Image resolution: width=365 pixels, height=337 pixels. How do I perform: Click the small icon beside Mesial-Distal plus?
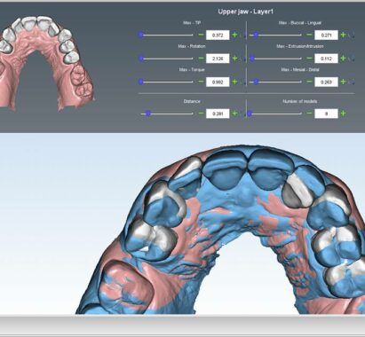tap(352, 82)
